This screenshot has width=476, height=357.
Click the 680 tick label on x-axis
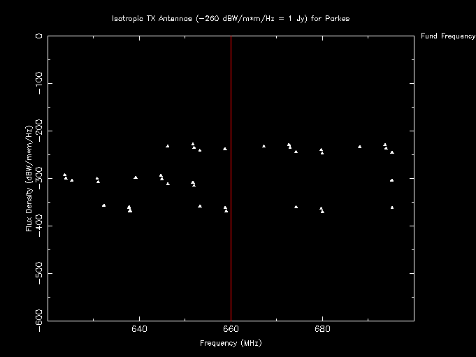(322, 328)
